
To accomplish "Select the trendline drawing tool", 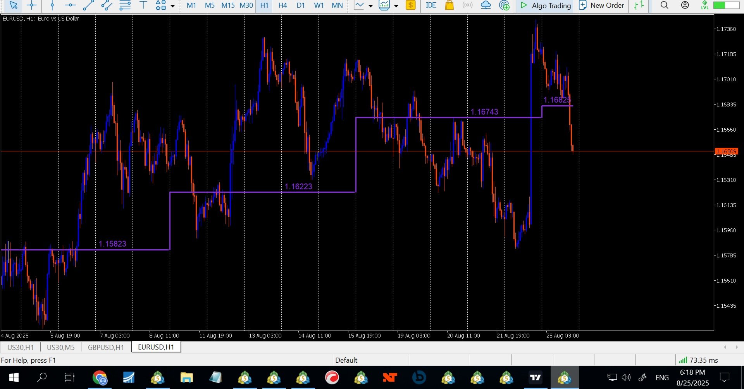I will pos(88,5).
